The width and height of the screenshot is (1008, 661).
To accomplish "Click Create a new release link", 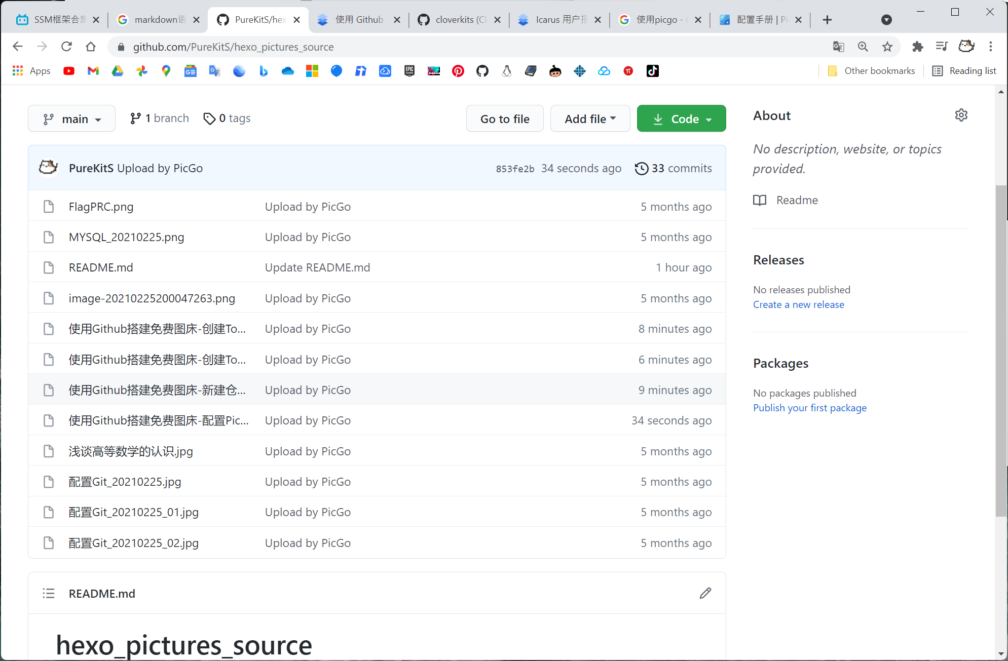I will (798, 304).
